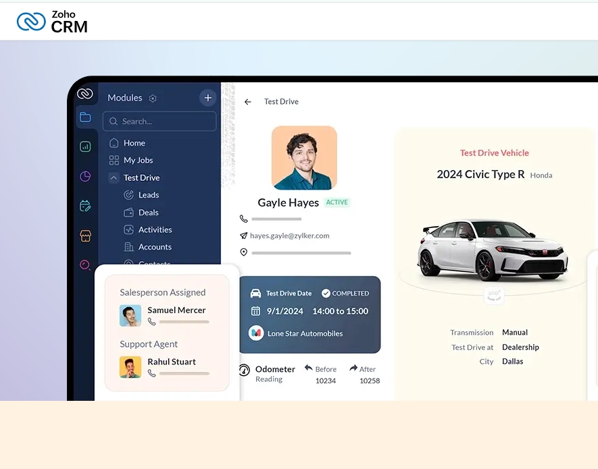Viewport: 598px width, 469px height.
Task: Click the location pin icon
Action: coord(244,252)
